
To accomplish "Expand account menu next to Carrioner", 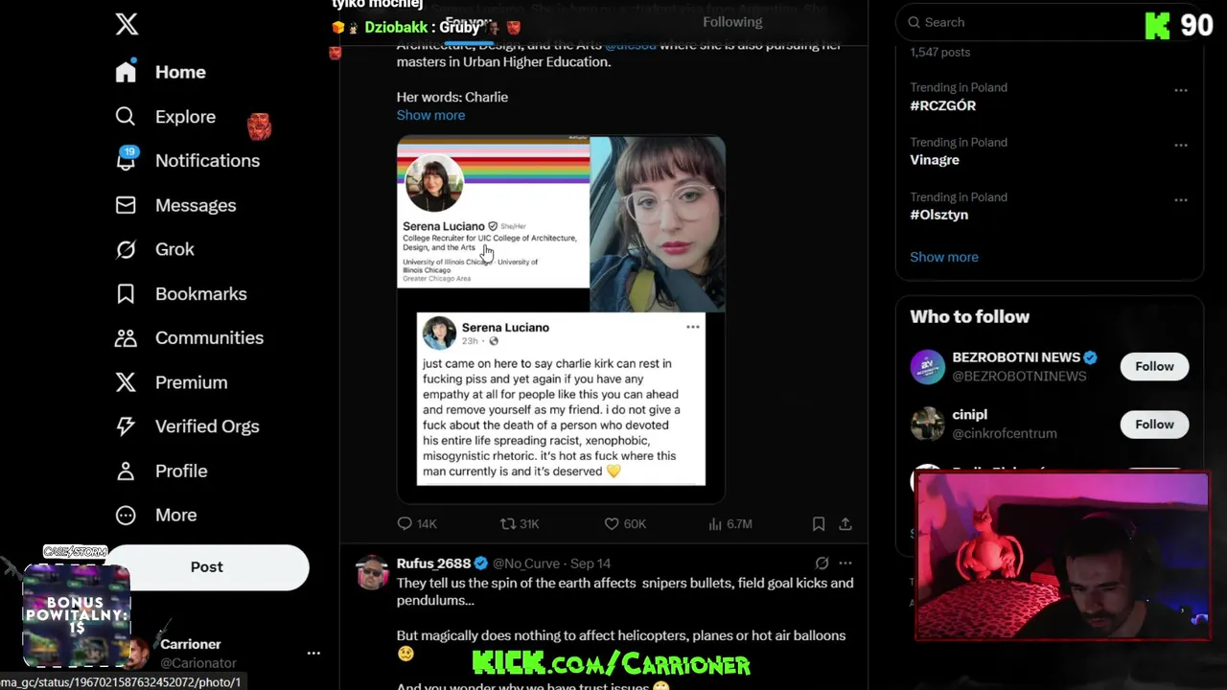I will pos(313,653).
